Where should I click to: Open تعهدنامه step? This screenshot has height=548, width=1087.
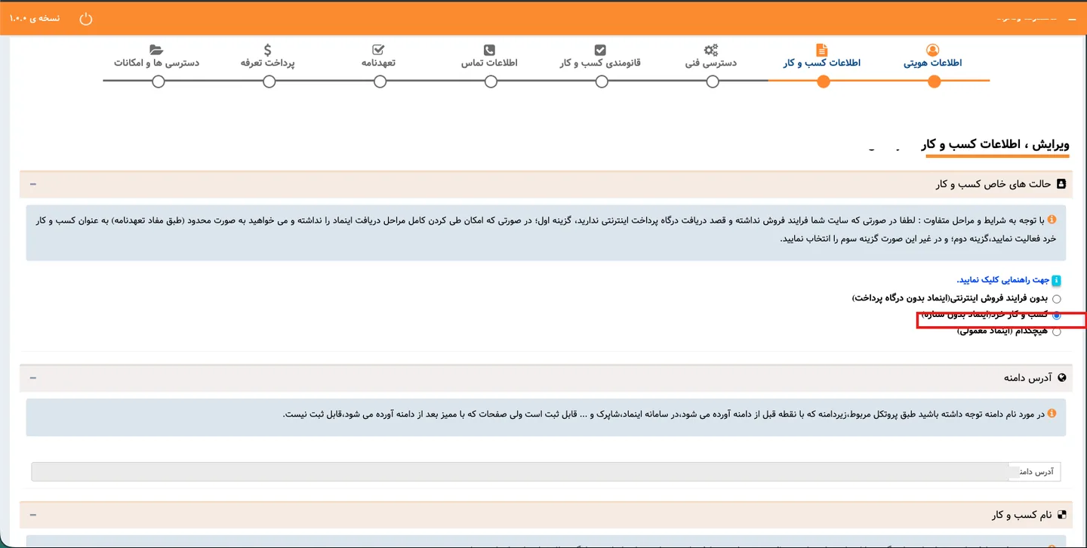pyautogui.click(x=379, y=63)
